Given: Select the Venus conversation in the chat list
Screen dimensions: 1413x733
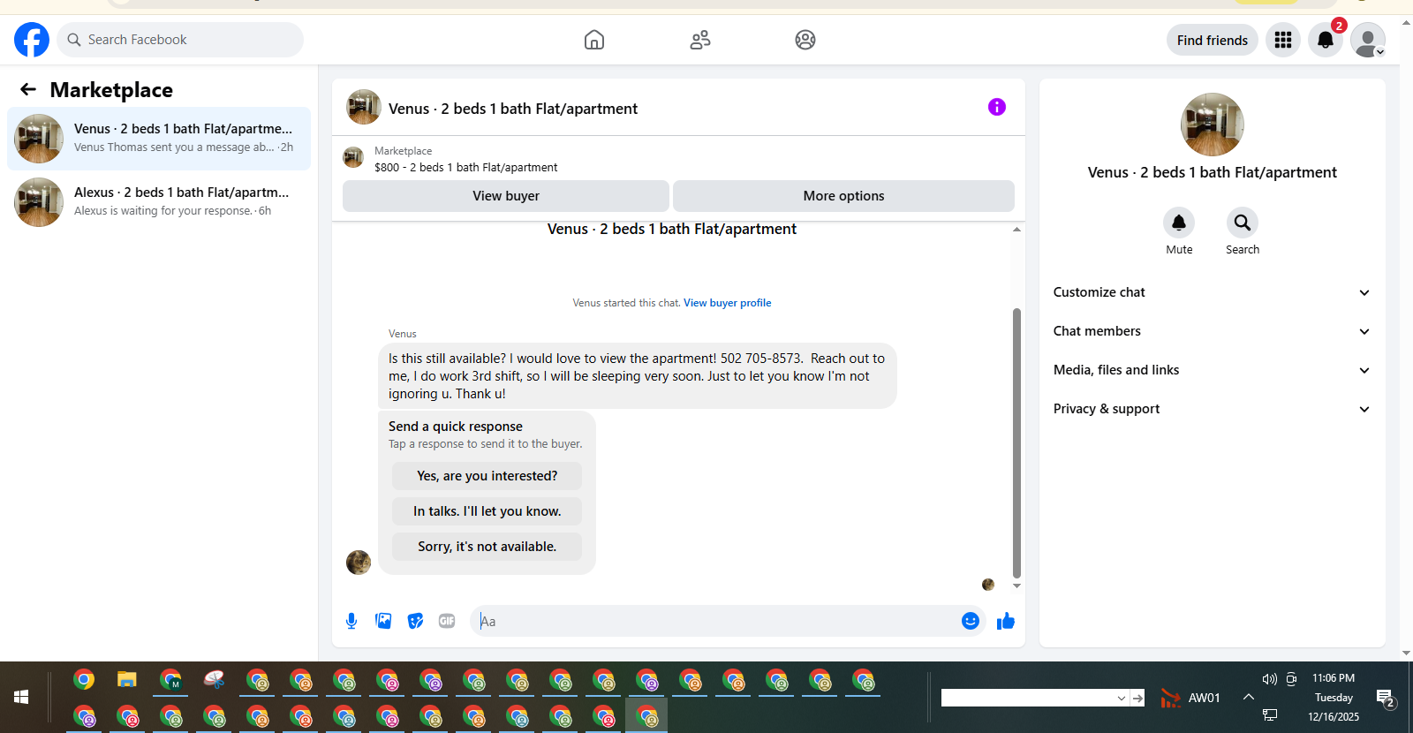Looking at the screenshot, I should pos(159,139).
